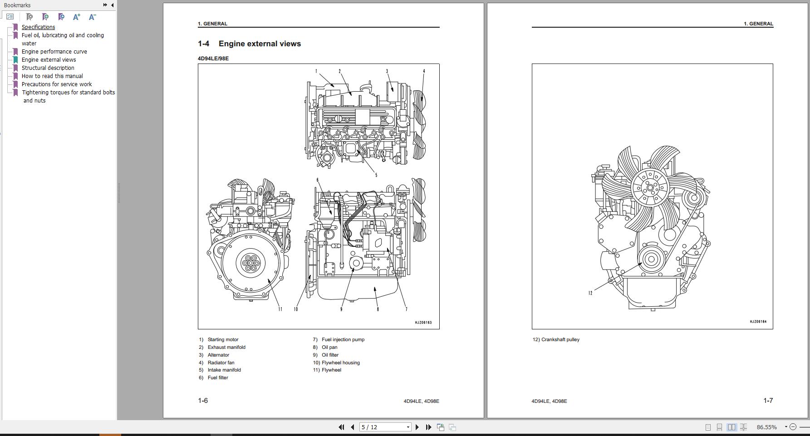The image size is (810, 436).
Task: Open the page number dropdown arrow
Action: (407, 427)
